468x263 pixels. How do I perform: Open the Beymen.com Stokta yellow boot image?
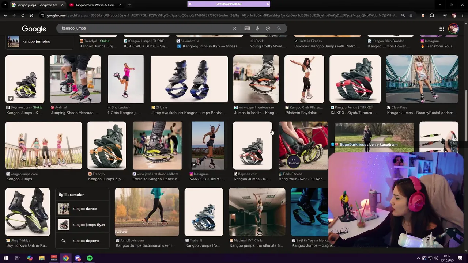[x=25, y=79]
